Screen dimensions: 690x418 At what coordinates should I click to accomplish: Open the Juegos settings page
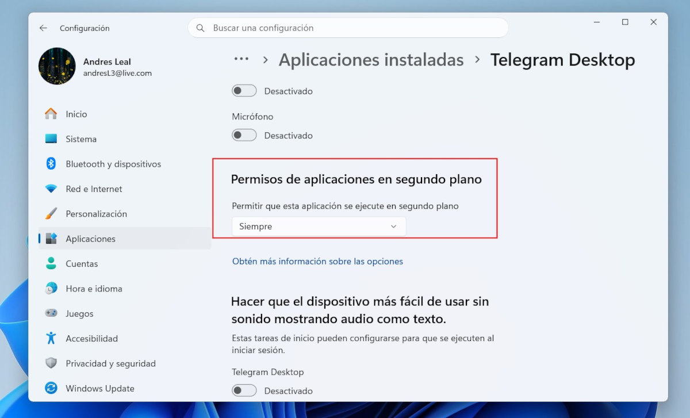[80, 313]
